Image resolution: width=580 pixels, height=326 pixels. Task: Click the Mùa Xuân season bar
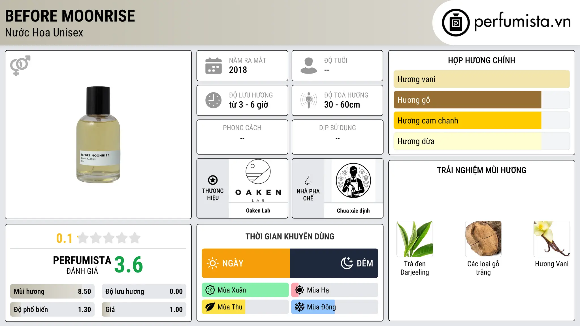[x=245, y=290]
